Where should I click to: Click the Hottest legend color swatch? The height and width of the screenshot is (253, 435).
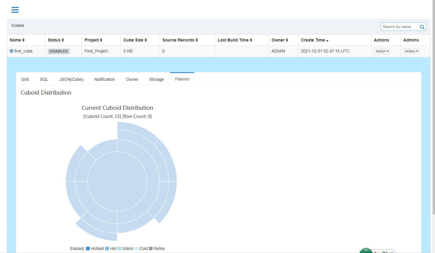(88, 249)
